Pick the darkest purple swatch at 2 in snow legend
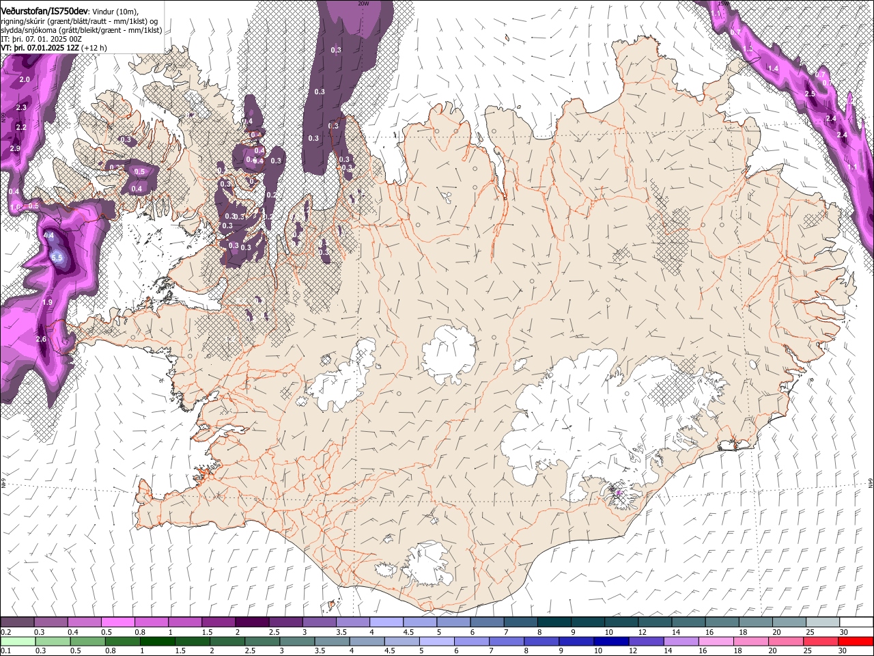 [x=252, y=623]
